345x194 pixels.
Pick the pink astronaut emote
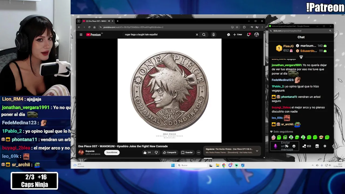pyautogui.click(x=274, y=137)
